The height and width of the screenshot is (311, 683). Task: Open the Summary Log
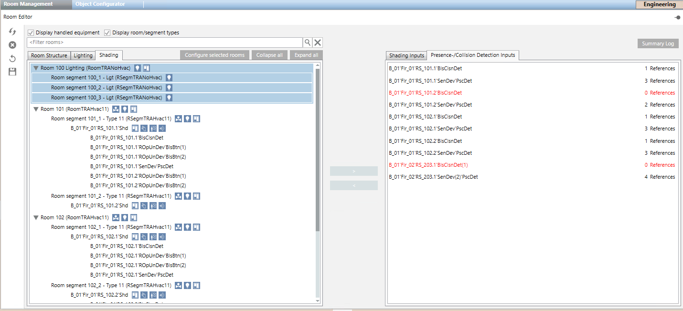658,43
